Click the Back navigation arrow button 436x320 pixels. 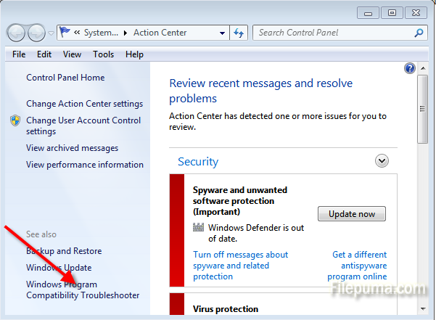[16, 33]
